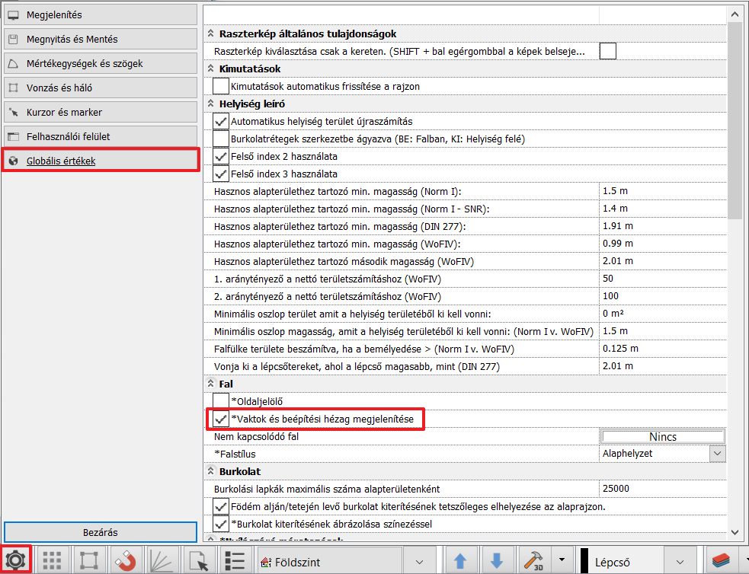Click the Bezárás button
Screen dimensions: 749x574
[101, 531]
